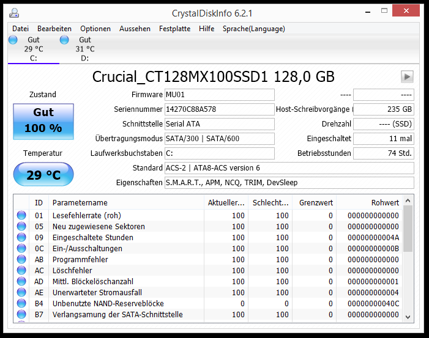Click the Aktueller... column header
Image resolution: width=429 pixels, height=338 pixels.
(226, 202)
